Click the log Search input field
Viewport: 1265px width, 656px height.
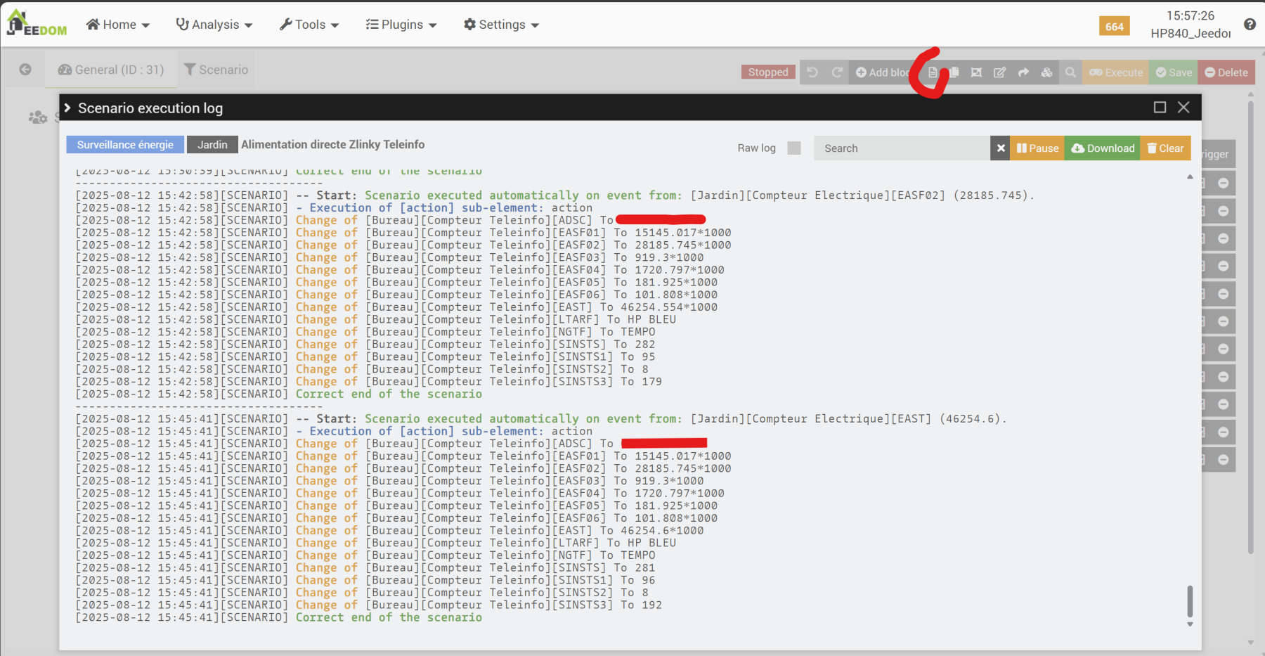(902, 148)
